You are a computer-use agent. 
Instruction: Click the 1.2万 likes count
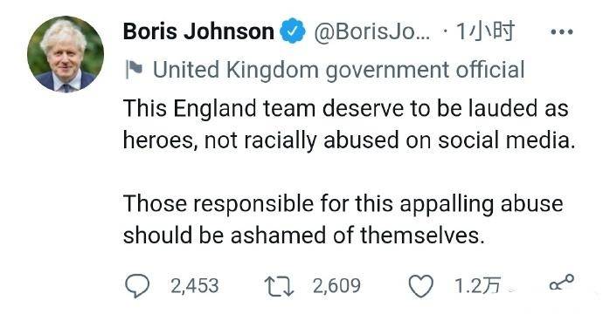click(477, 286)
